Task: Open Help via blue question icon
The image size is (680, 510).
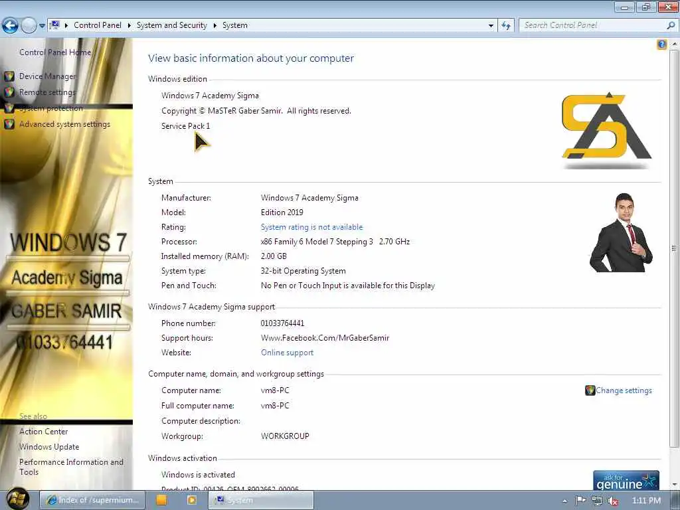Action: (x=661, y=44)
